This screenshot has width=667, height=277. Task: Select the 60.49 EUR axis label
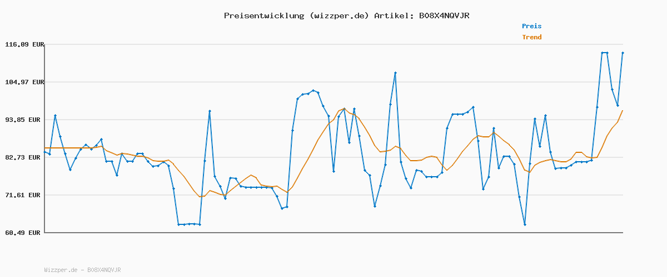(26, 233)
